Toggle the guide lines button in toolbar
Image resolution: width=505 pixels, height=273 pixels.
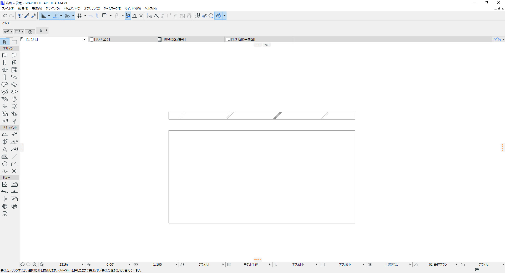[x=55, y=16]
